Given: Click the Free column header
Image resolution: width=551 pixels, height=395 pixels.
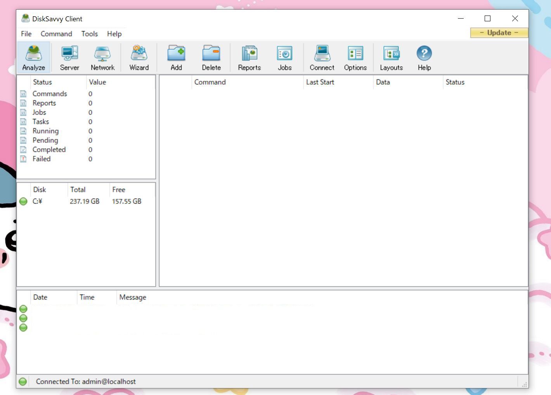Looking at the screenshot, I should click(x=132, y=190).
